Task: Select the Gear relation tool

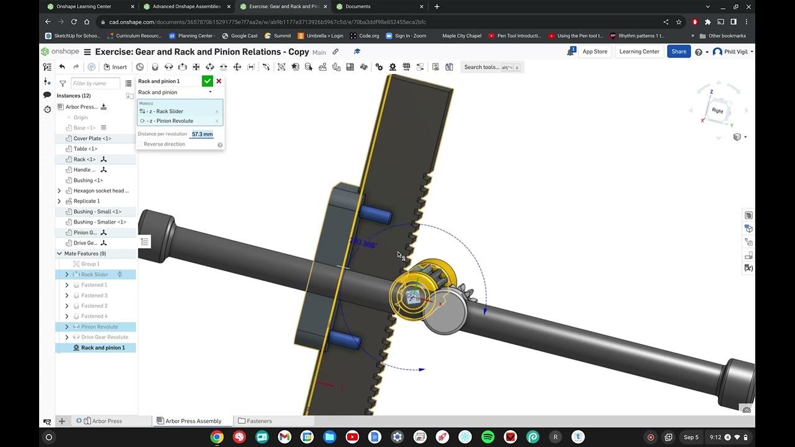Action: [x=379, y=67]
